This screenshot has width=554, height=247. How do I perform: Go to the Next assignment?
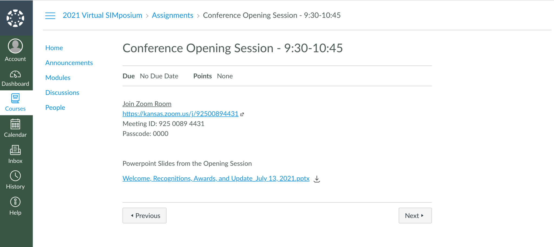415,216
